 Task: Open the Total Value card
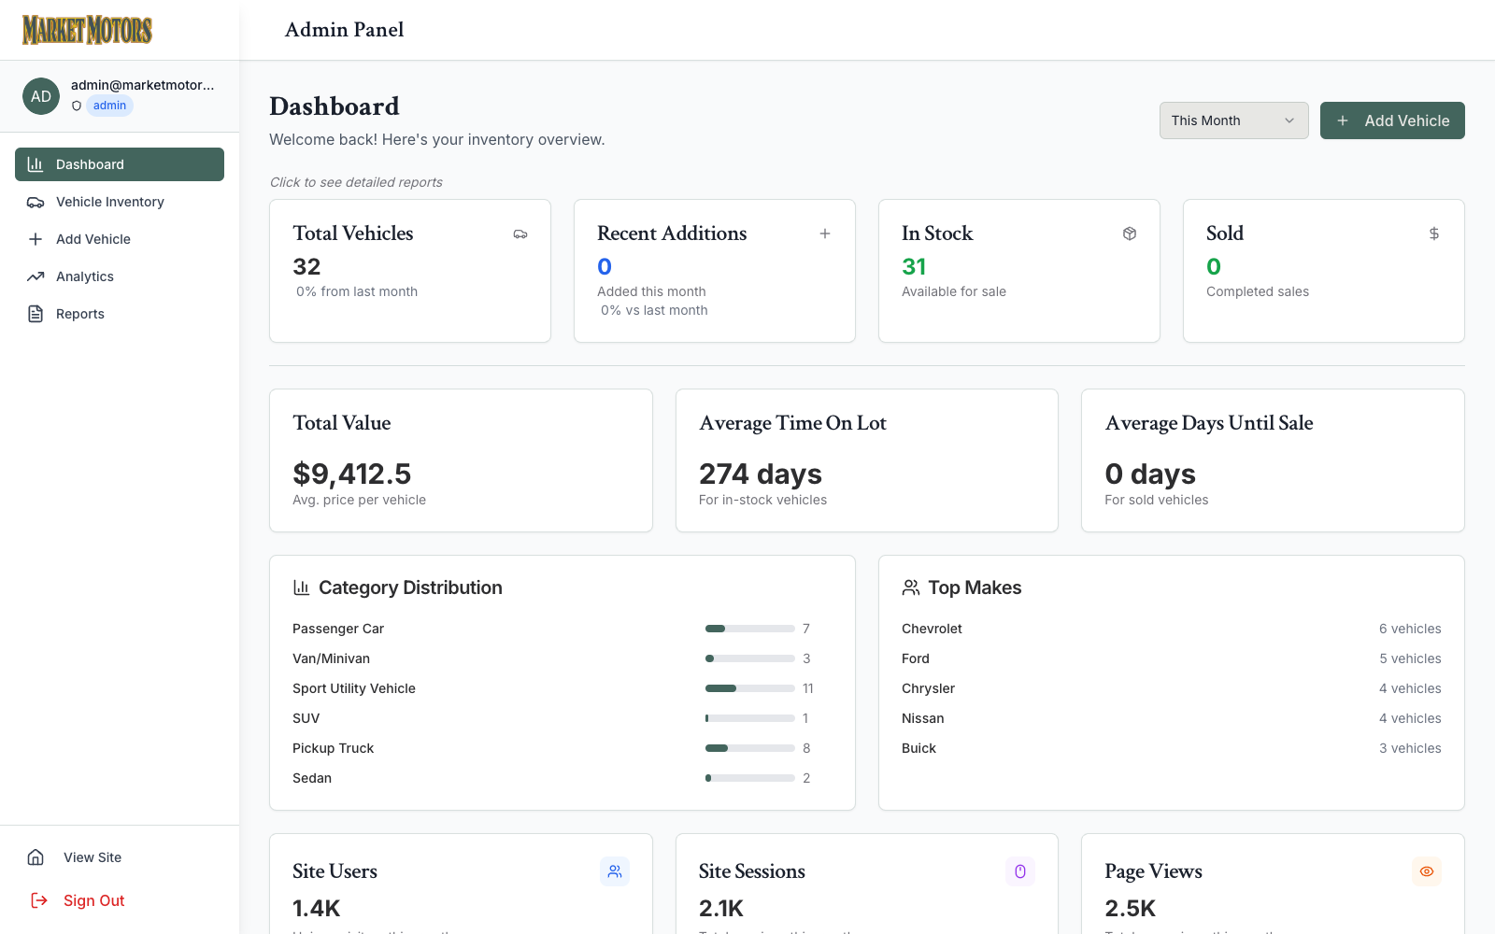tap(461, 460)
